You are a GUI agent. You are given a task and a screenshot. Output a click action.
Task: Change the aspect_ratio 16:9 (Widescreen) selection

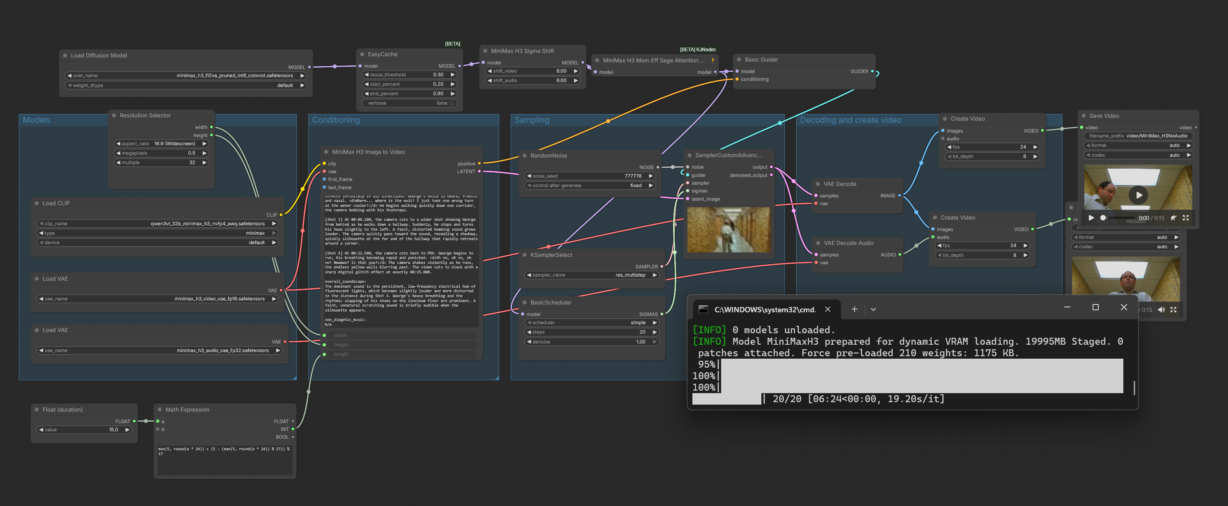click(161, 144)
